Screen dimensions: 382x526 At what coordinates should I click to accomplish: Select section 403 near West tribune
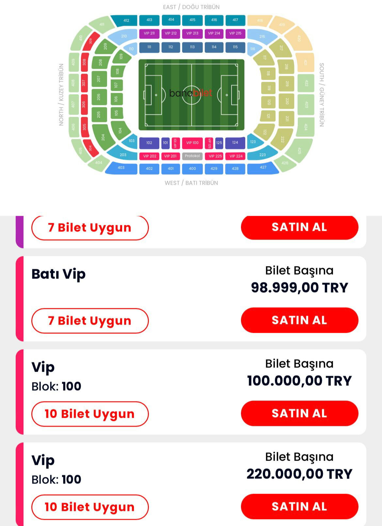click(121, 167)
